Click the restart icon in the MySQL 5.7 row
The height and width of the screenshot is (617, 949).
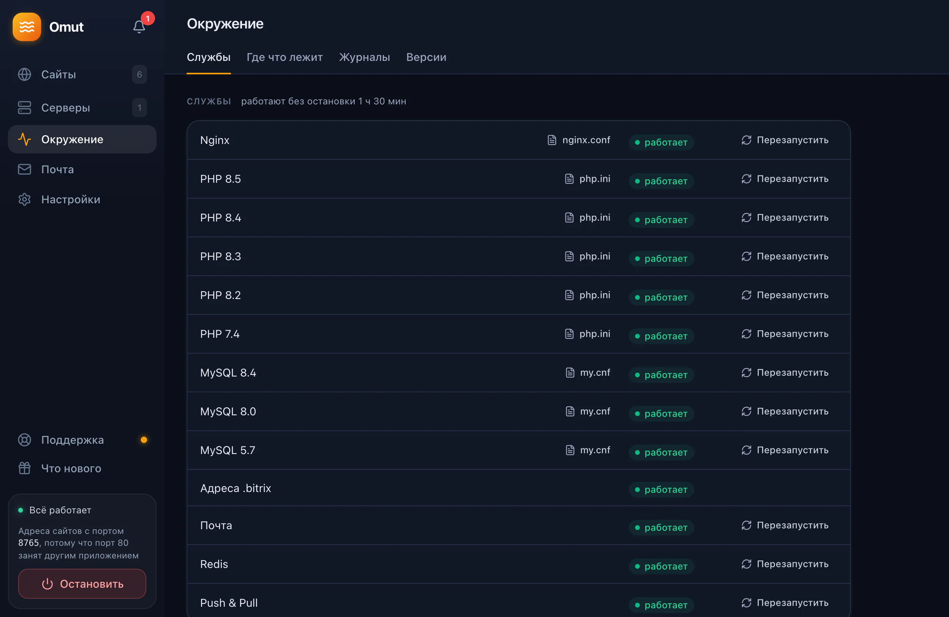click(x=747, y=450)
